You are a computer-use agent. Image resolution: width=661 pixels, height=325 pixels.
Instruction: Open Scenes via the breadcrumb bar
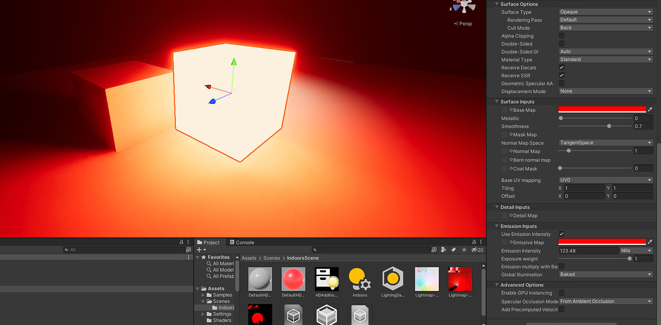[272, 258]
